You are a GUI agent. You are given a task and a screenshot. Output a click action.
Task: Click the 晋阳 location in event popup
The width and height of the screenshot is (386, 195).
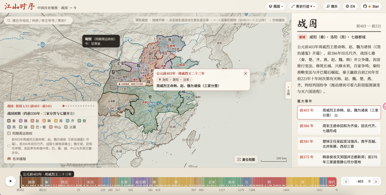176,80
